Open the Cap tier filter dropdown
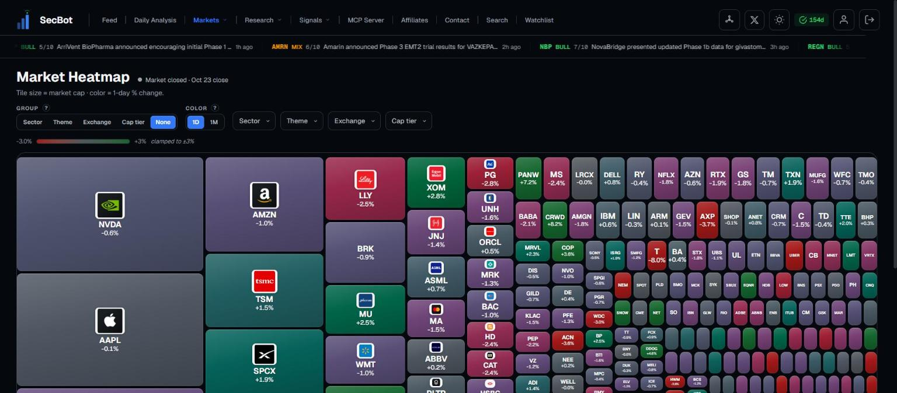 (x=408, y=121)
